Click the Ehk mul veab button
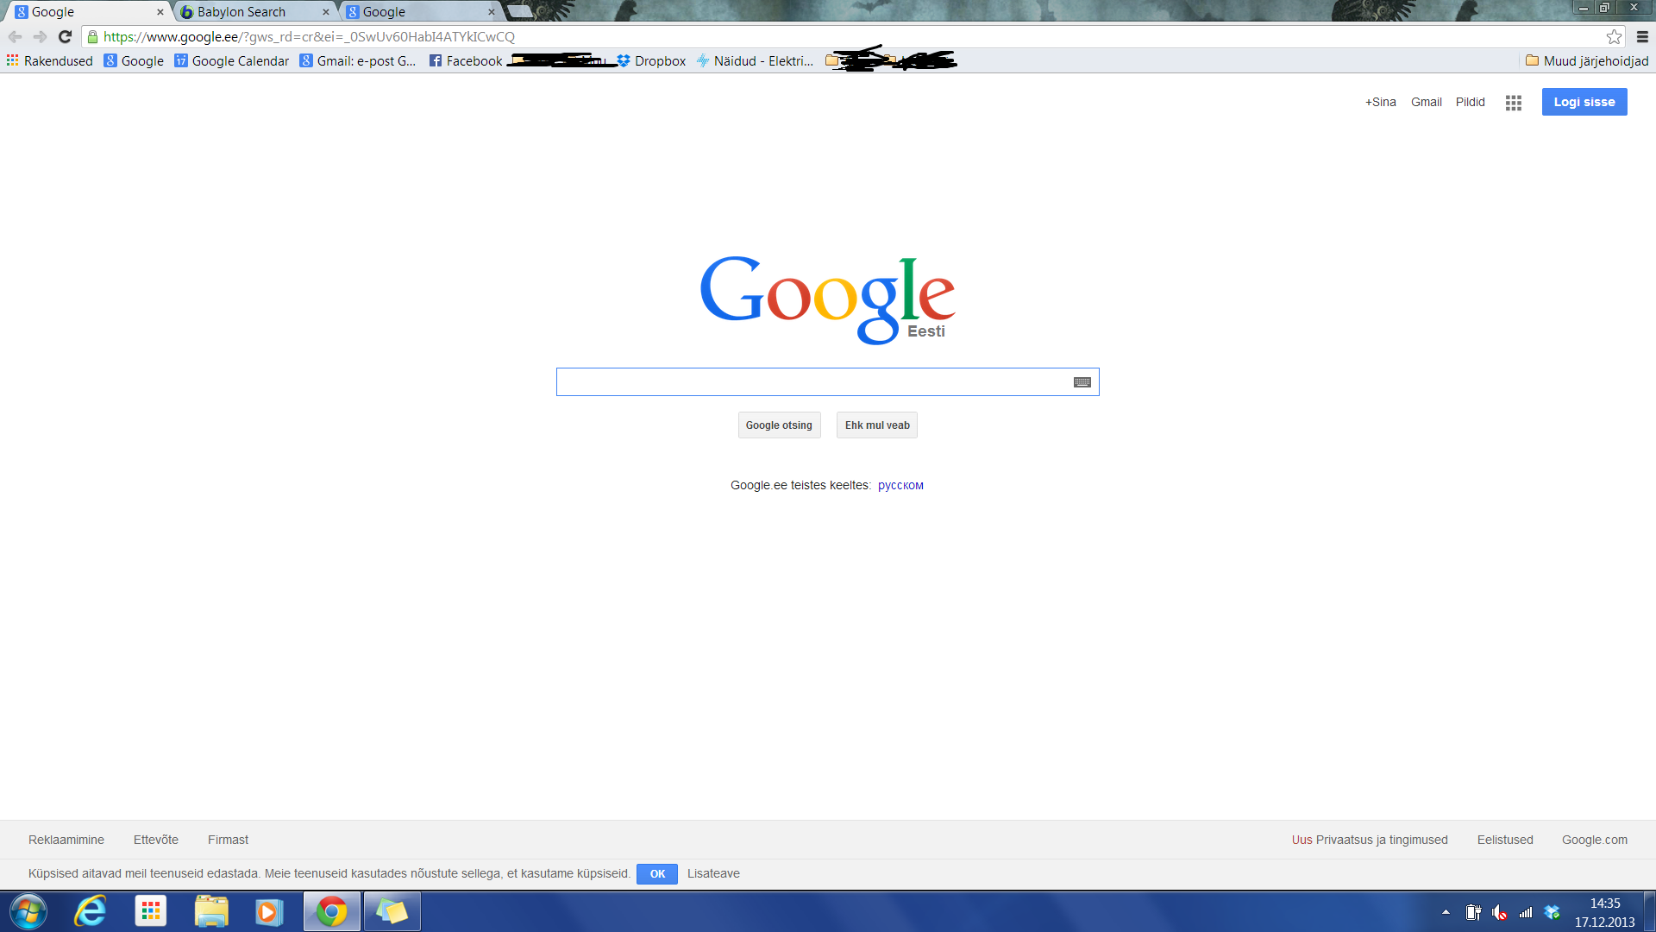The image size is (1656, 932). [877, 425]
